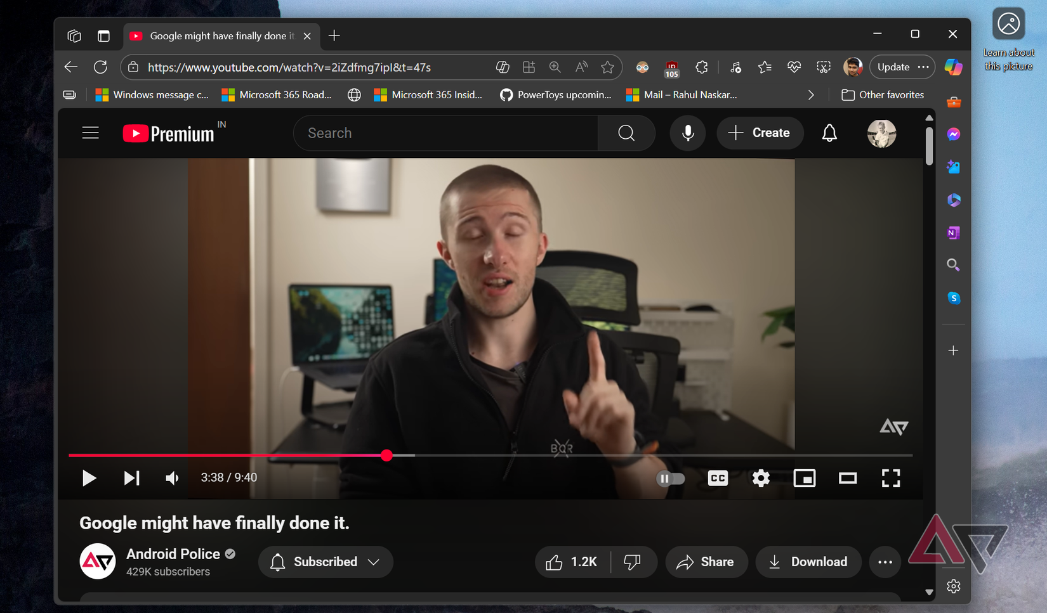Toggle the autoplay switch in the player
Viewport: 1047px width, 613px height.
click(x=671, y=478)
